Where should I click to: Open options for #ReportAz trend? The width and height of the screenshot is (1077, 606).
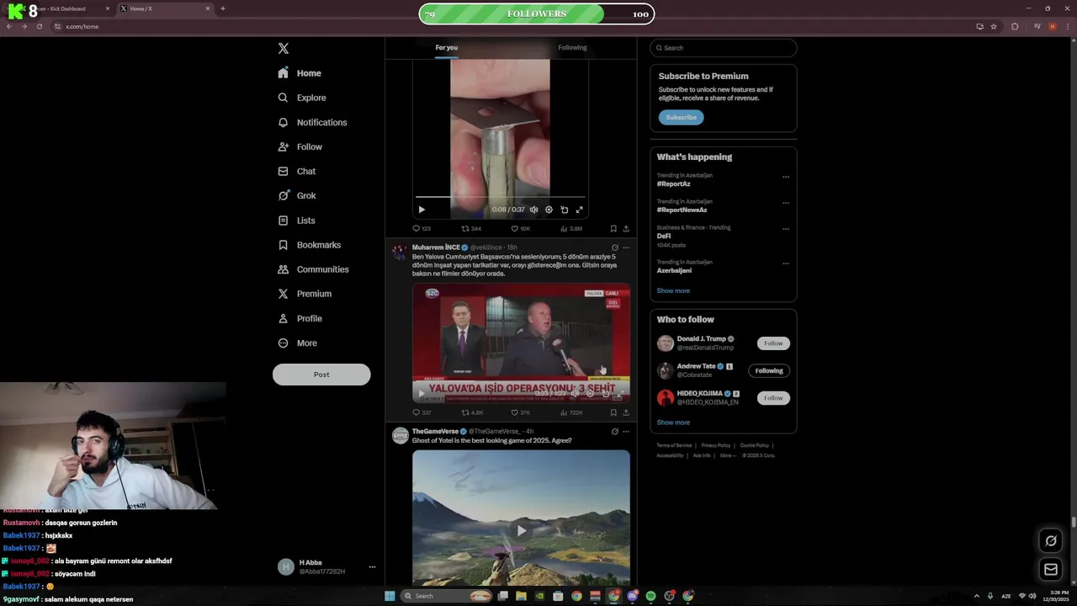(x=786, y=177)
